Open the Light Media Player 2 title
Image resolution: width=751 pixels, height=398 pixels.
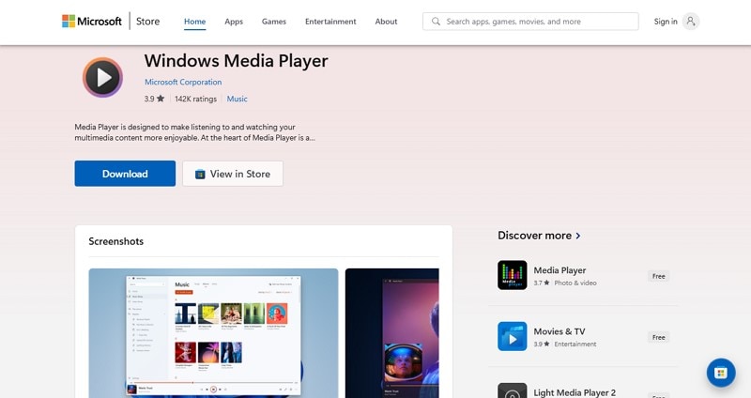click(575, 392)
